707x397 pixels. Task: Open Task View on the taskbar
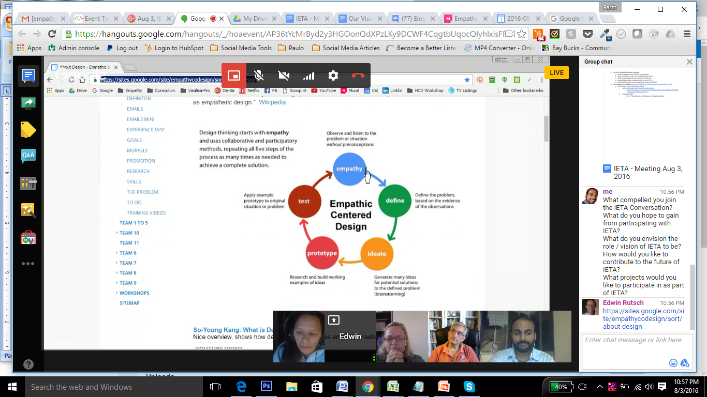215,387
